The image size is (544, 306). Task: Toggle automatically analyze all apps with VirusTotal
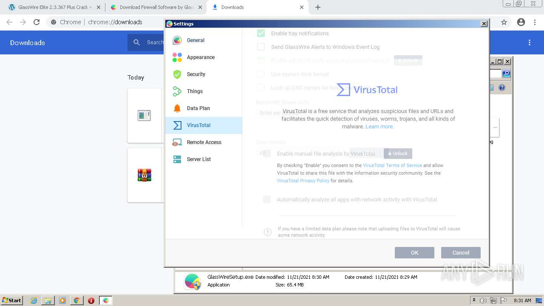267,199
